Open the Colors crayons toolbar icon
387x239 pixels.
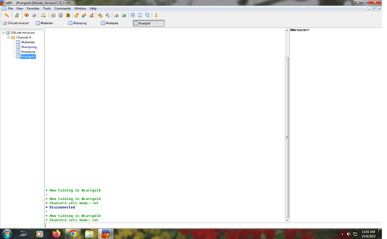[x=68, y=15]
